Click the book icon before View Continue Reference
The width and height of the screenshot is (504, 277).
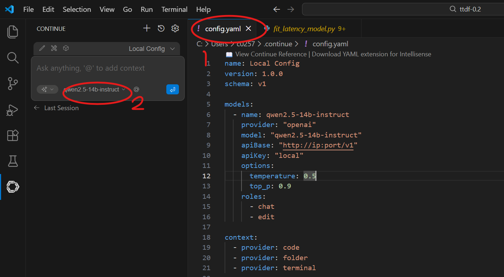point(229,55)
